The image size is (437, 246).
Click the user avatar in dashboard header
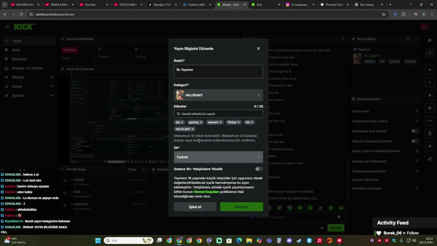pos(424,27)
